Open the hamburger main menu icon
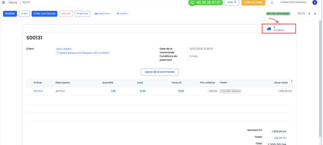 point(3,3)
